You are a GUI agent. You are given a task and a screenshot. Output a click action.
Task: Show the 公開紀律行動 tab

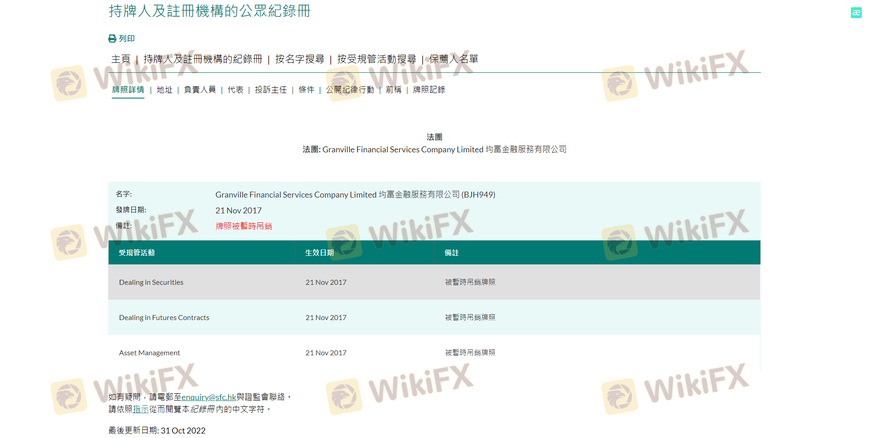tap(350, 90)
